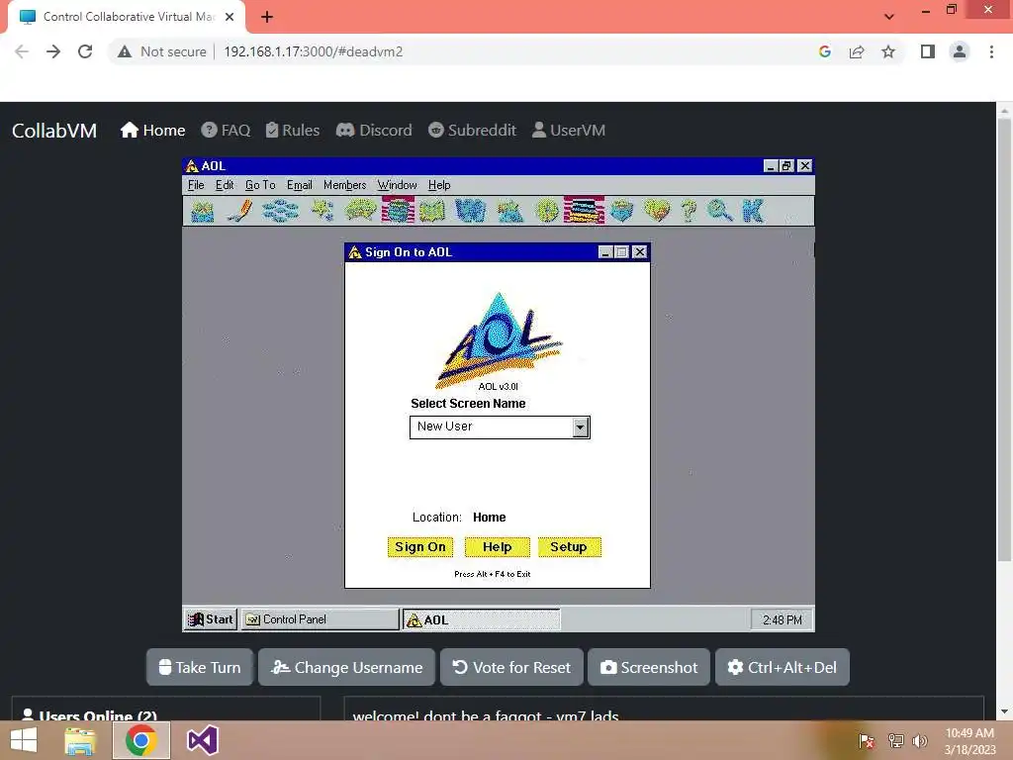Image resolution: width=1013 pixels, height=760 pixels.
Task: Open the Rules link
Action: point(293,131)
